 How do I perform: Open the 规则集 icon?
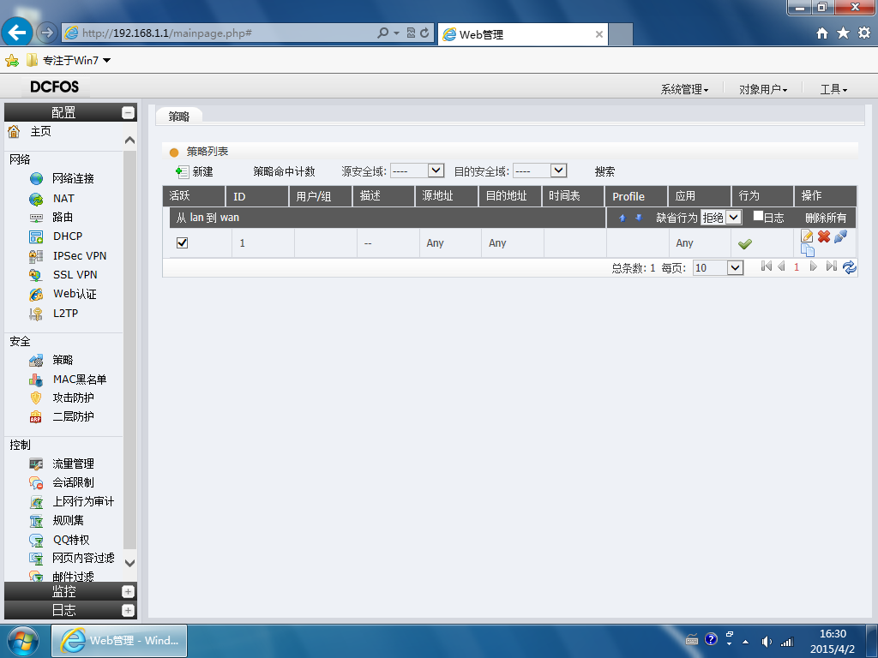36,521
